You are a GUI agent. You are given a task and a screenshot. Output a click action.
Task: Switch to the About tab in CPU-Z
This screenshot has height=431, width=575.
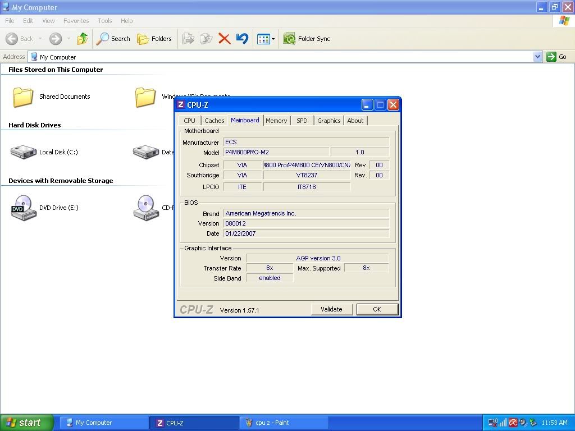[355, 121]
